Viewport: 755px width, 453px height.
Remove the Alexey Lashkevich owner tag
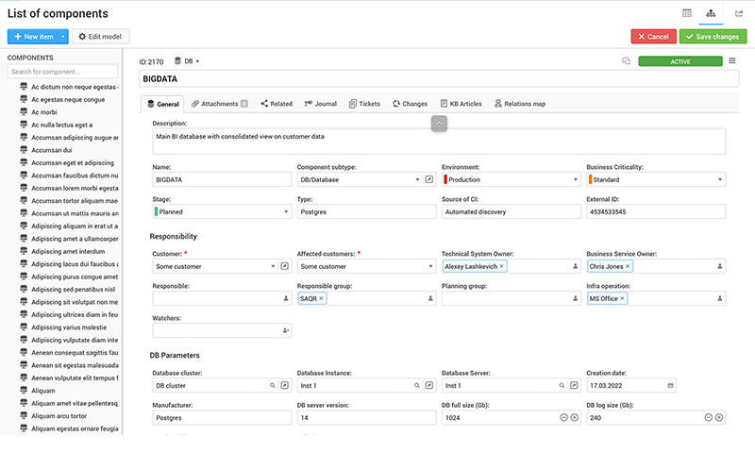[x=502, y=267]
